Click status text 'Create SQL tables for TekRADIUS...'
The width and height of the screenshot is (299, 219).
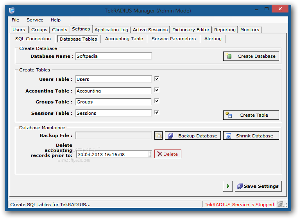coord(50,204)
